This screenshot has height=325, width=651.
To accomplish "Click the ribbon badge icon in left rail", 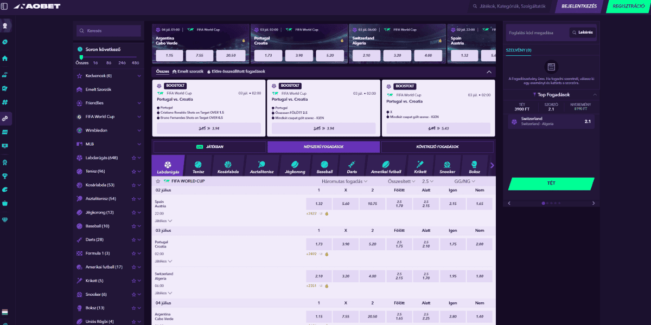I will 5,162.
